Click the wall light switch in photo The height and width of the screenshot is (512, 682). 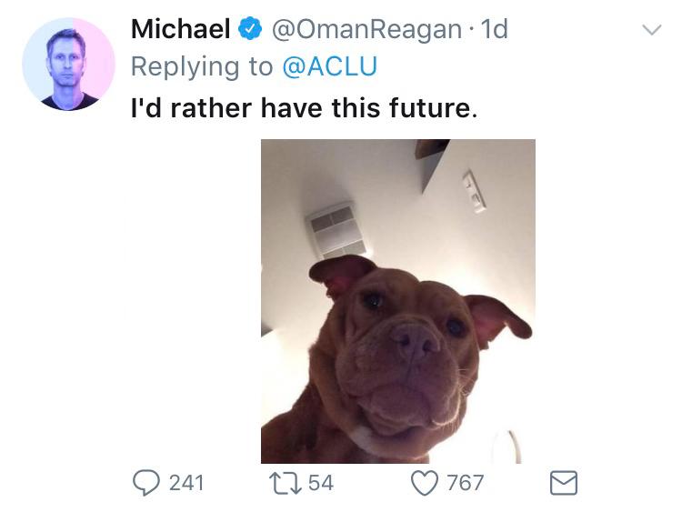tap(474, 190)
